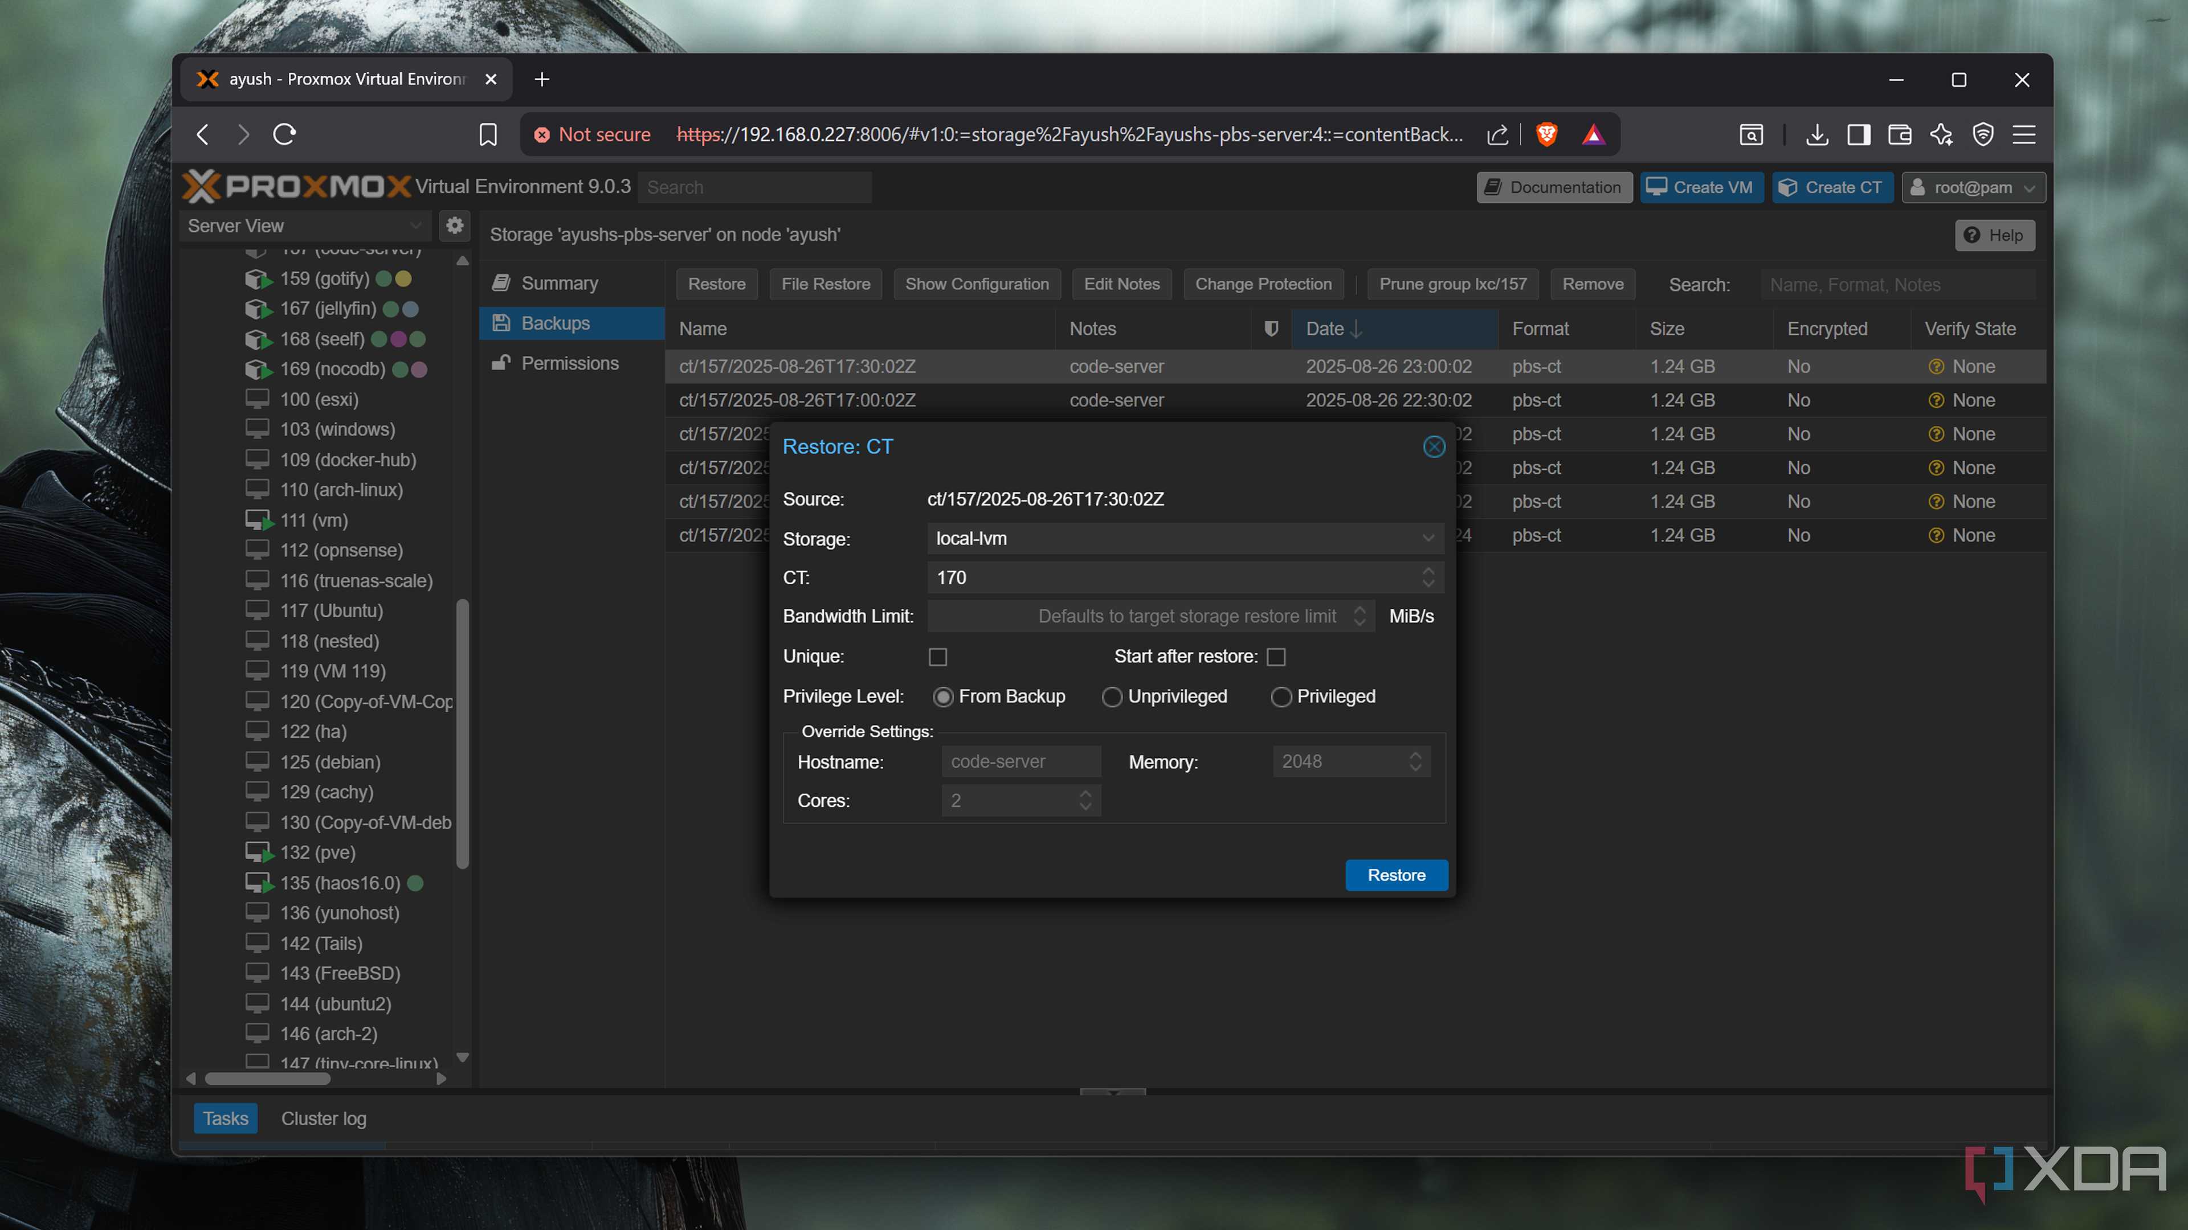Click the CT ID stepper arrows

click(x=1428, y=578)
